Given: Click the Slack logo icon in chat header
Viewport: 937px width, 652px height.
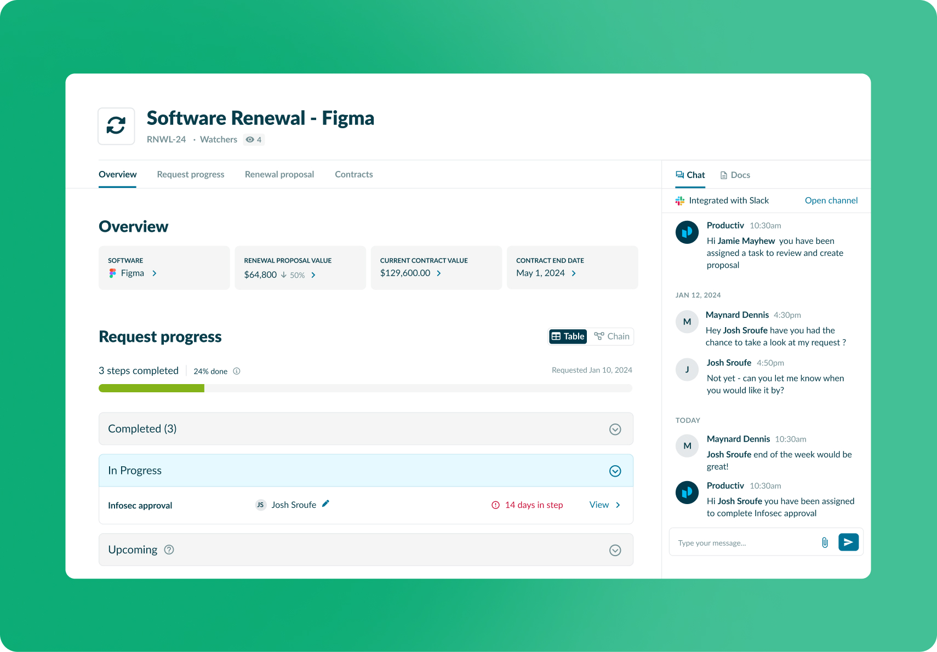Looking at the screenshot, I should point(680,201).
